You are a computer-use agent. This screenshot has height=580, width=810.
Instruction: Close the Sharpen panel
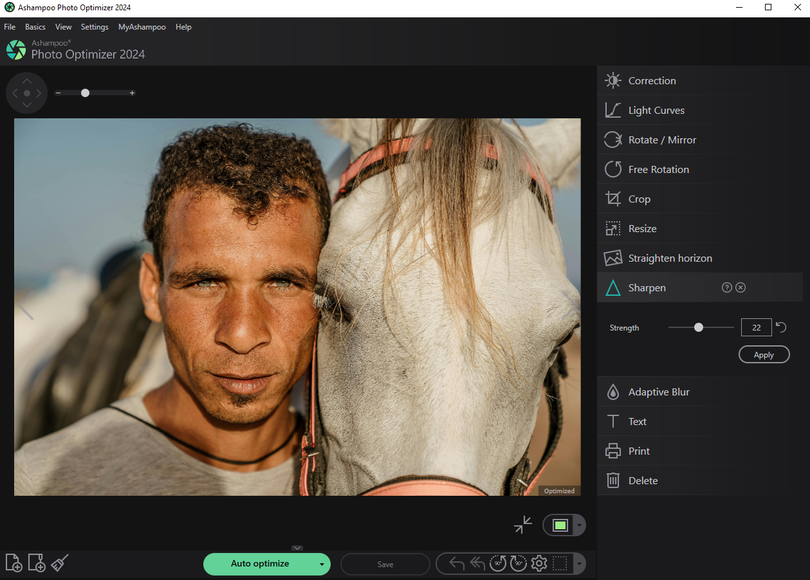tap(741, 287)
